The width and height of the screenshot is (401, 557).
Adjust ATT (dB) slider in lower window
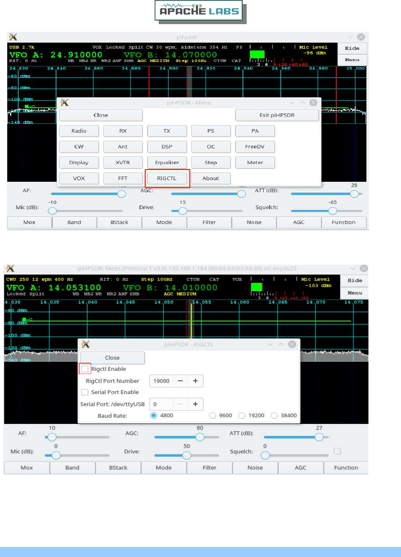pyautogui.click(x=296, y=437)
